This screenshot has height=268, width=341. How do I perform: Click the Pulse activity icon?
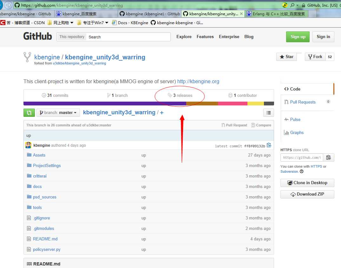[x=286, y=119]
